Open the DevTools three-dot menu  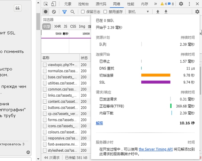pyautogui.click(x=190, y=4)
